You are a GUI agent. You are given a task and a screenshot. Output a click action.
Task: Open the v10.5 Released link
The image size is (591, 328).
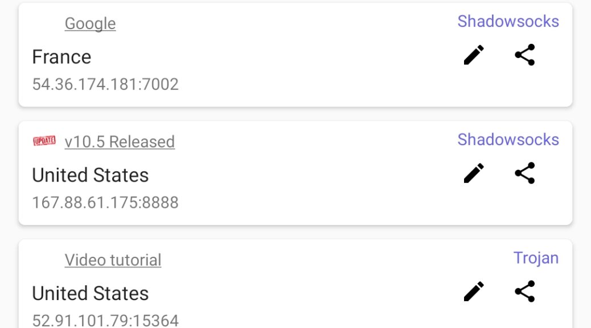pos(120,142)
